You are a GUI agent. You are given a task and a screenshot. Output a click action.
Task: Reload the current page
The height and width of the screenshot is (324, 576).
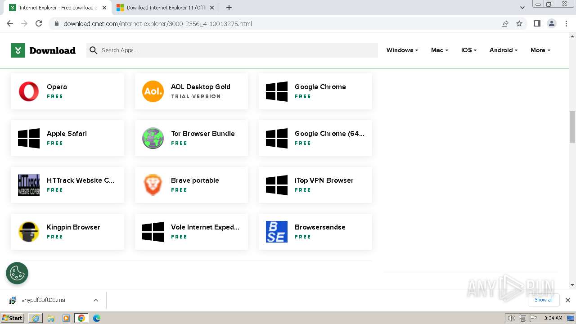[39, 23]
